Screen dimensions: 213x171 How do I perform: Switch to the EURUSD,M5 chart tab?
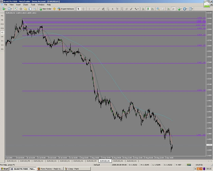click(25, 161)
